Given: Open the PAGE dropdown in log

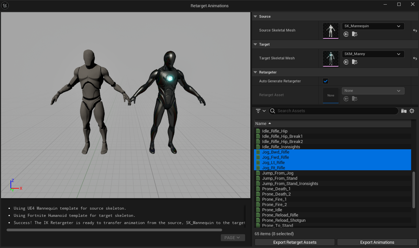Looking at the screenshot, I should tap(233, 238).
